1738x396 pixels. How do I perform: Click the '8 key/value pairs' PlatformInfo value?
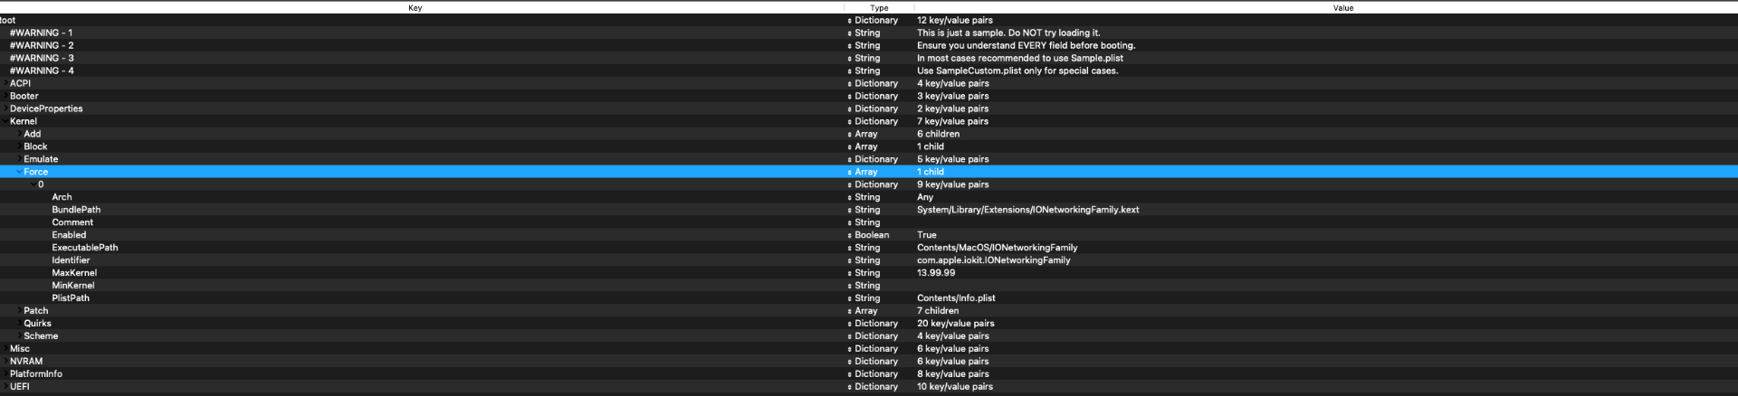[x=953, y=374]
